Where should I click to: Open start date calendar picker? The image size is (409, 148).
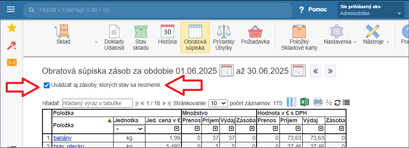tap(226, 71)
